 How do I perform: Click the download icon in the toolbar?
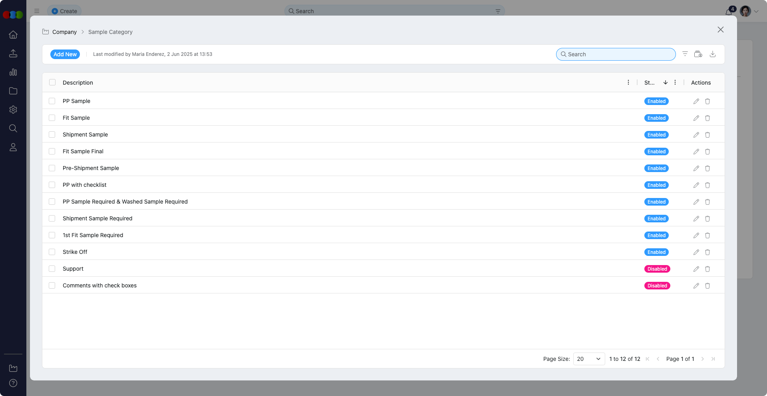click(x=712, y=54)
